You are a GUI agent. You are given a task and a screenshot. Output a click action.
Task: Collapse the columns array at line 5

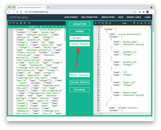click(100, 37)
